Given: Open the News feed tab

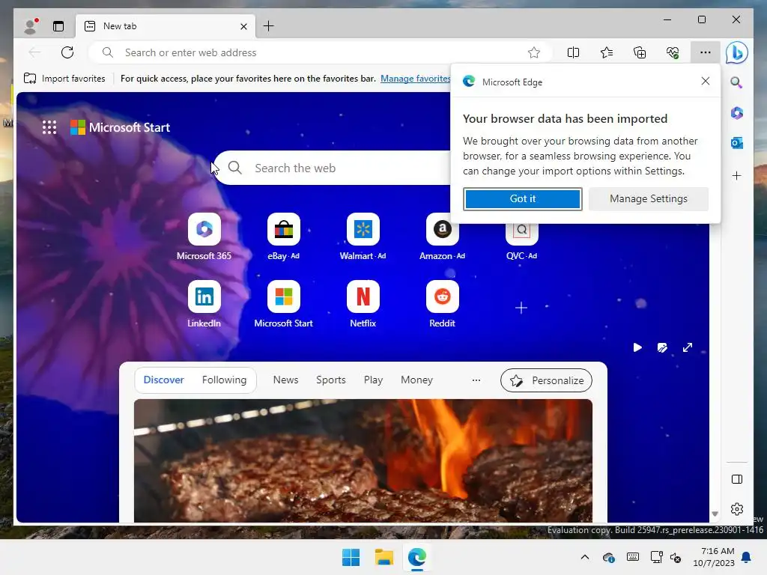Looking at the screenshot, I should click(x=285, y=380).
